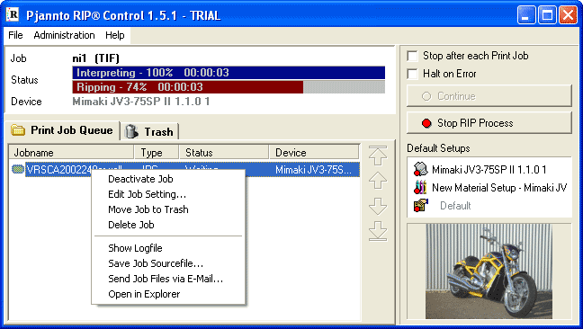Click the Print Job Queue folder icon

pos(18,130)
